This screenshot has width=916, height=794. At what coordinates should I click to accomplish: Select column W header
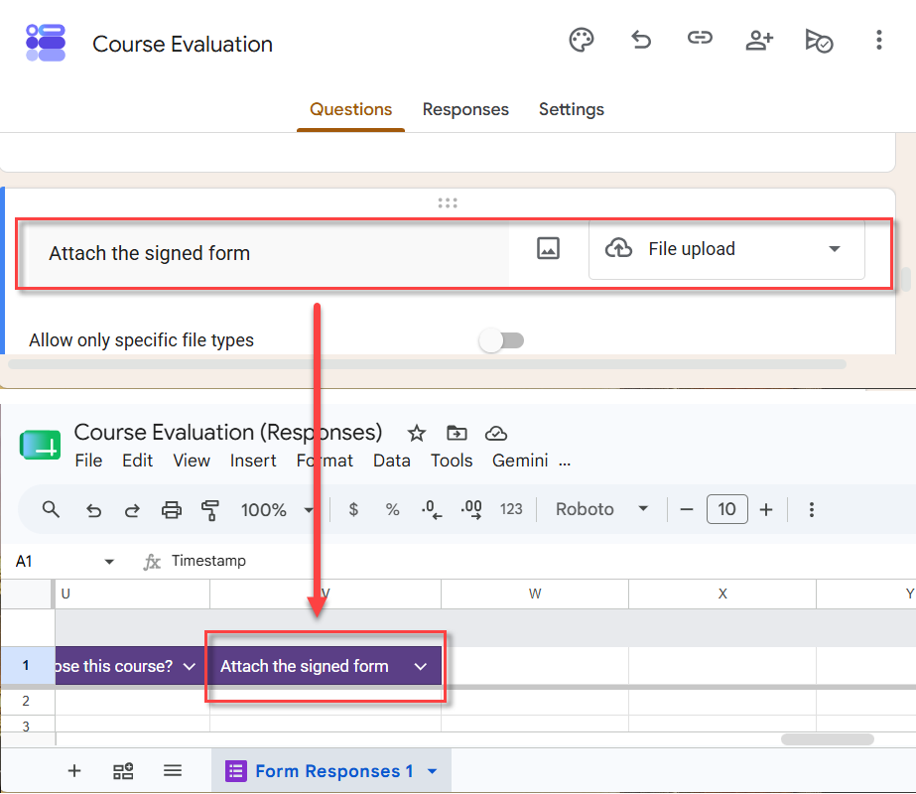click(535, 595)
